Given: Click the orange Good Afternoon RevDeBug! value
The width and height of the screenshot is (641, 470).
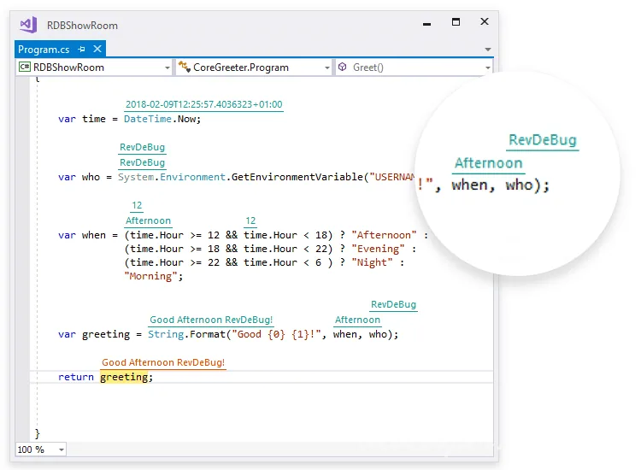Looking at the screenshot, I should pos(163,362).
